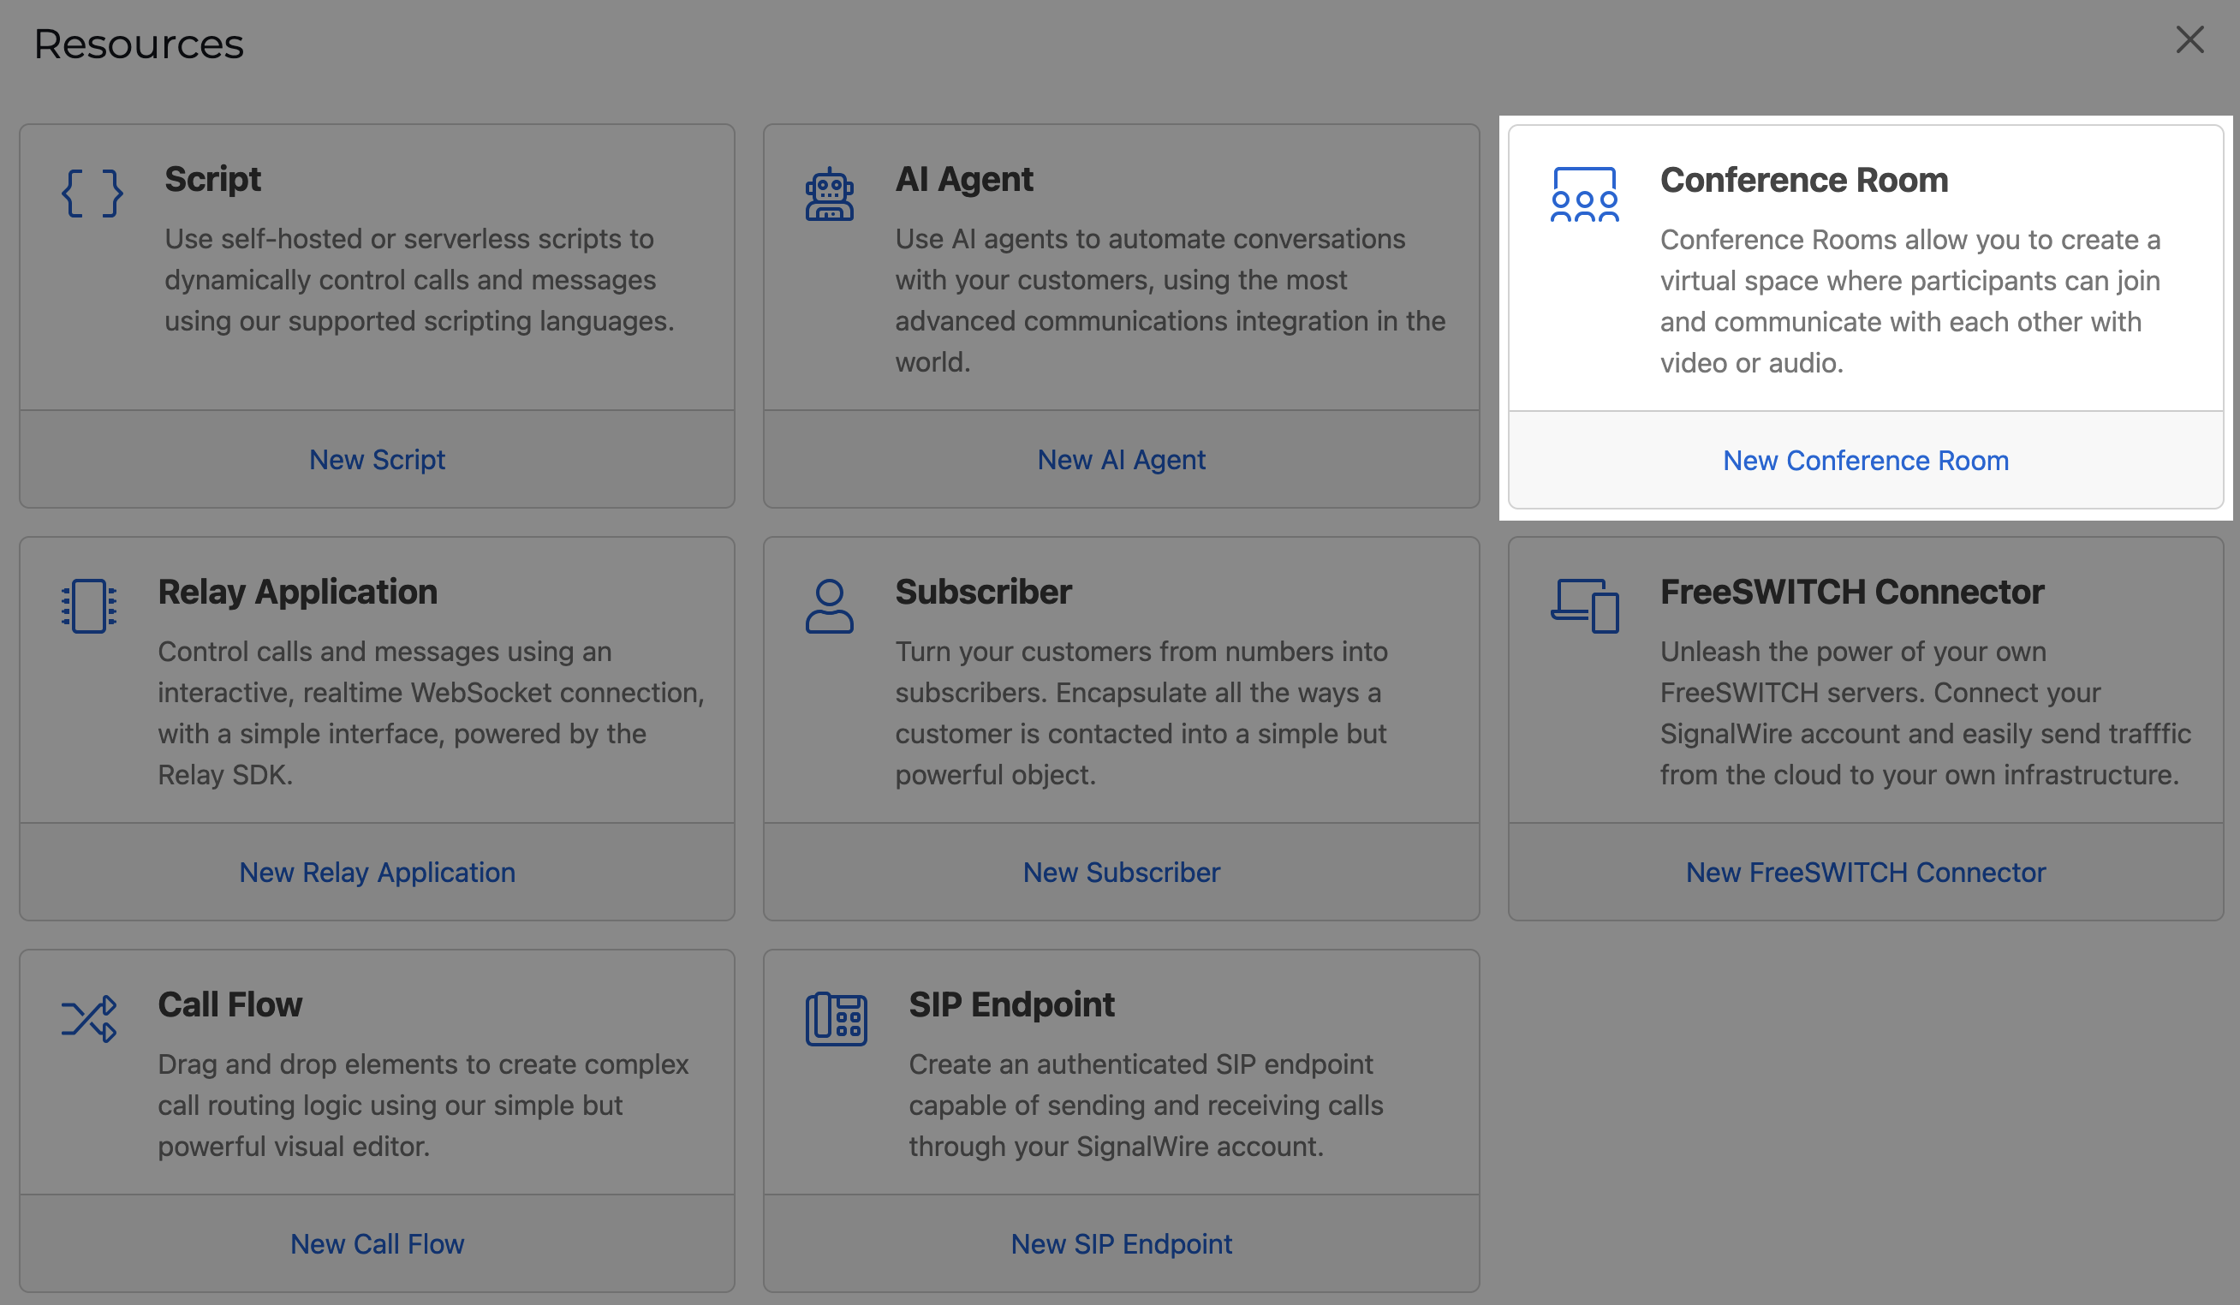
Task: Create a New Script
Action: (x=377, y=460)
